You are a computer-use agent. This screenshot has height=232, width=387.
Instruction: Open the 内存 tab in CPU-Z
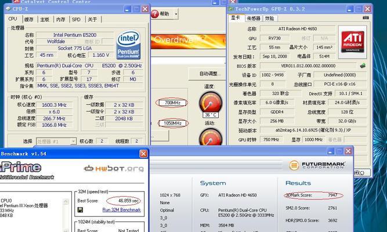pos(60,19)
